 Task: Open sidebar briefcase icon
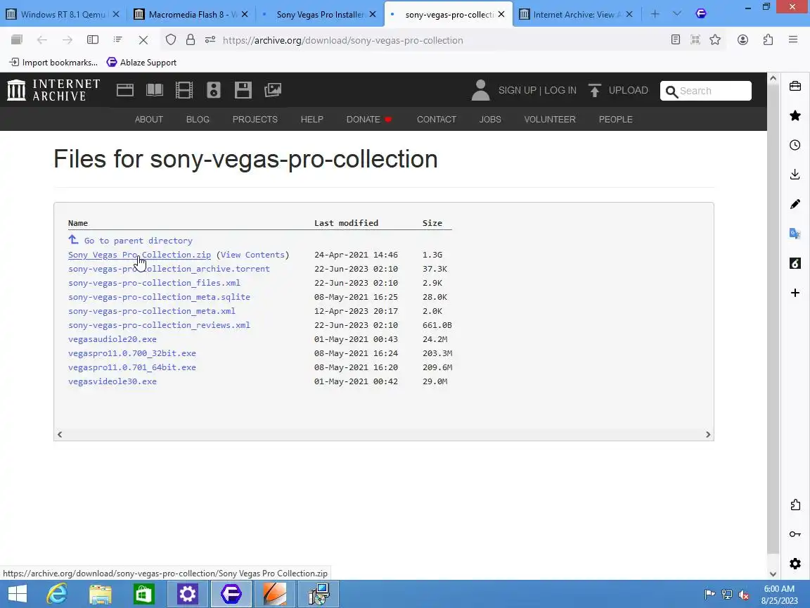795,86
